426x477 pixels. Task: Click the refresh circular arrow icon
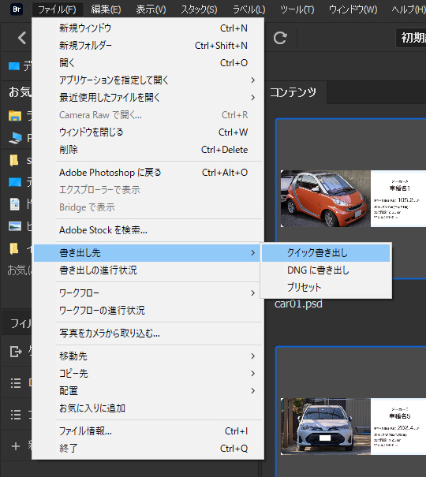280,38
